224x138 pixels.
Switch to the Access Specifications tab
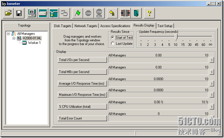click(x=115, y=26)
